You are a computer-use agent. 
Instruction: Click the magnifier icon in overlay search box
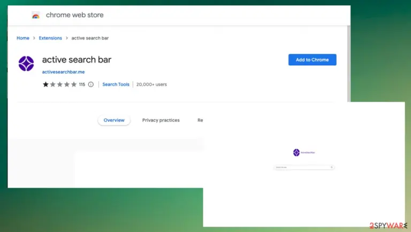[x=332, y=167]
